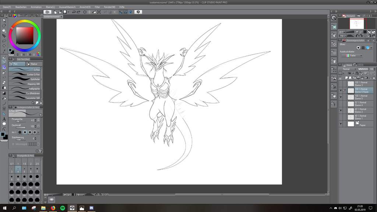Open Quick Access search icon in right dock
377x212 pixels.
point(334,18)
